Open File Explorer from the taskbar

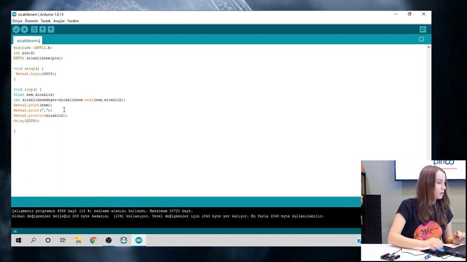click(78, 240)
